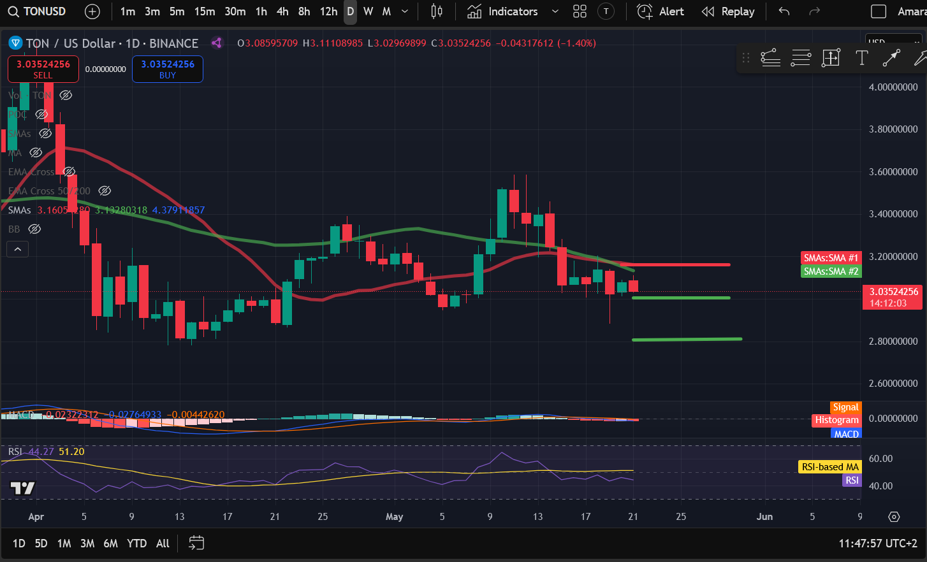This screenshot has height=562, width=927.
Task: Open the USD currency dropdown
Action: (894, 41)
